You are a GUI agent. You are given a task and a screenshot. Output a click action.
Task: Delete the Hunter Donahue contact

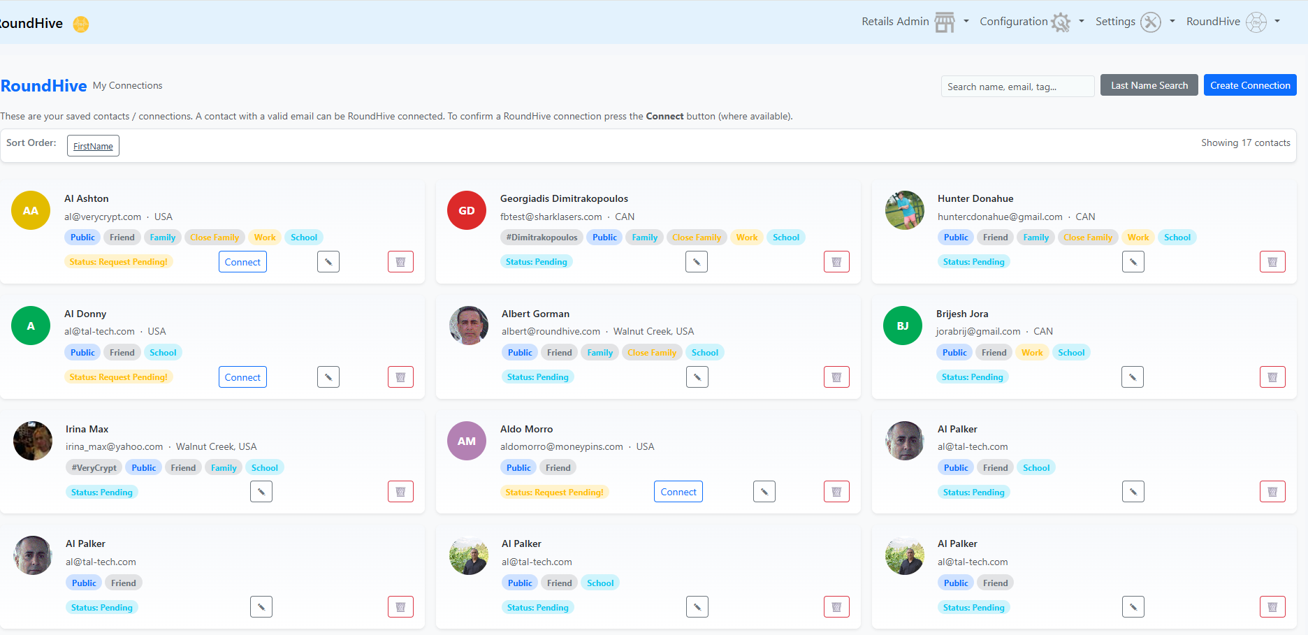(x=1272, y=262)
